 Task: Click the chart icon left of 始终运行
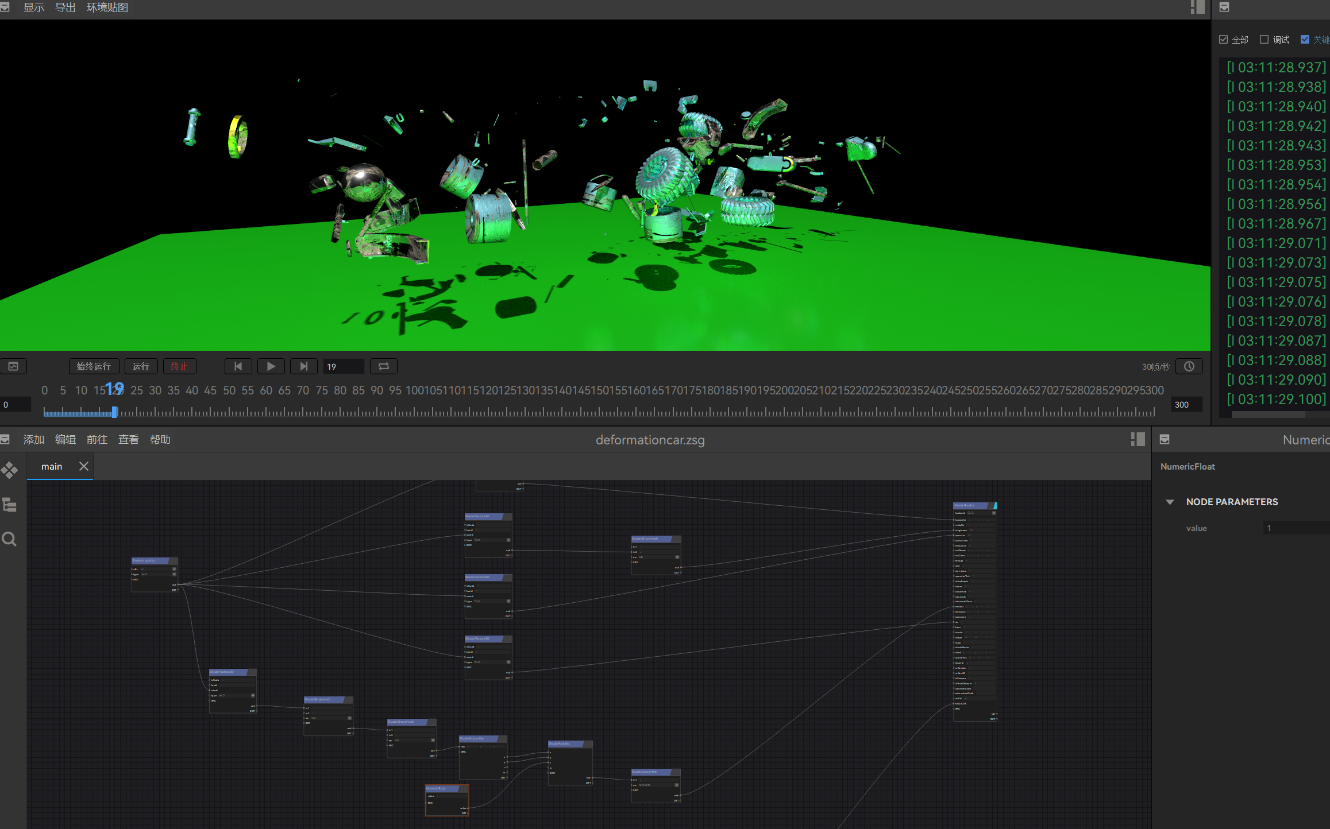click(x=13, y=366)
